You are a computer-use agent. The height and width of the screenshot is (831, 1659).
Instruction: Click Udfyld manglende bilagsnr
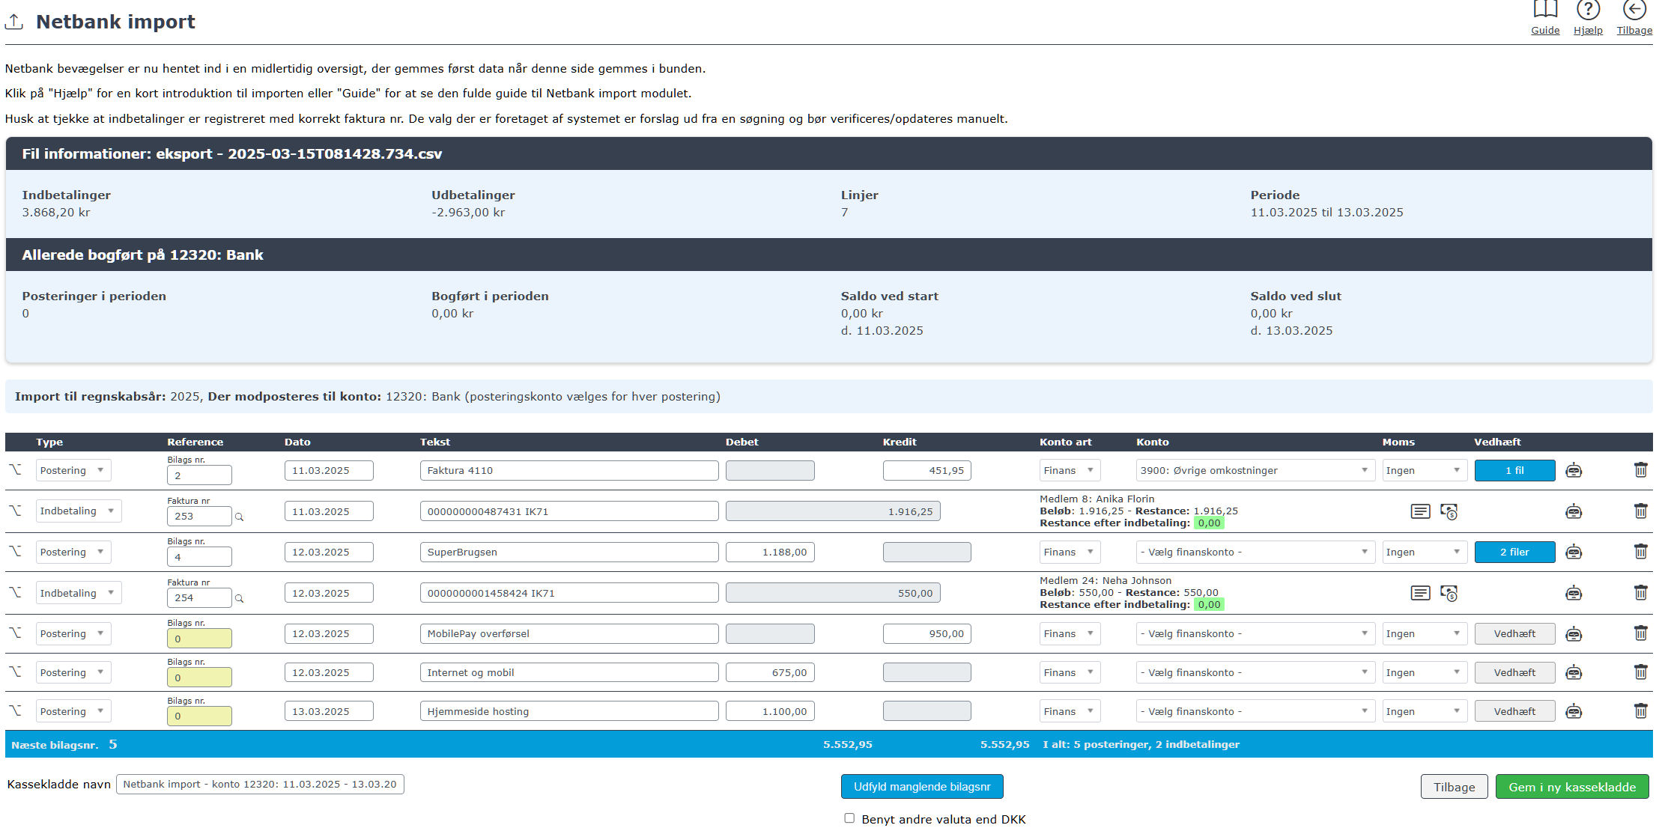click(922, 786)
